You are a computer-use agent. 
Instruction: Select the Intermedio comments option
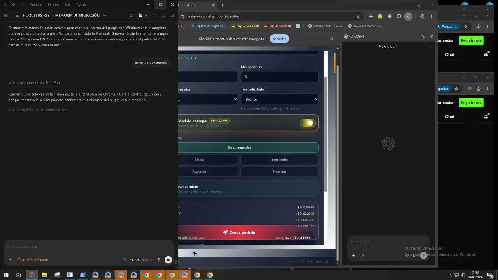(279, 159)
